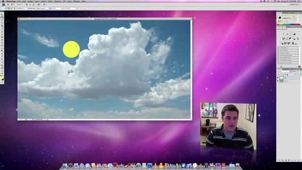
Task: Click the color spectrum ramp in Color panel
Action: pyautogui.click(x=288, y=25)
